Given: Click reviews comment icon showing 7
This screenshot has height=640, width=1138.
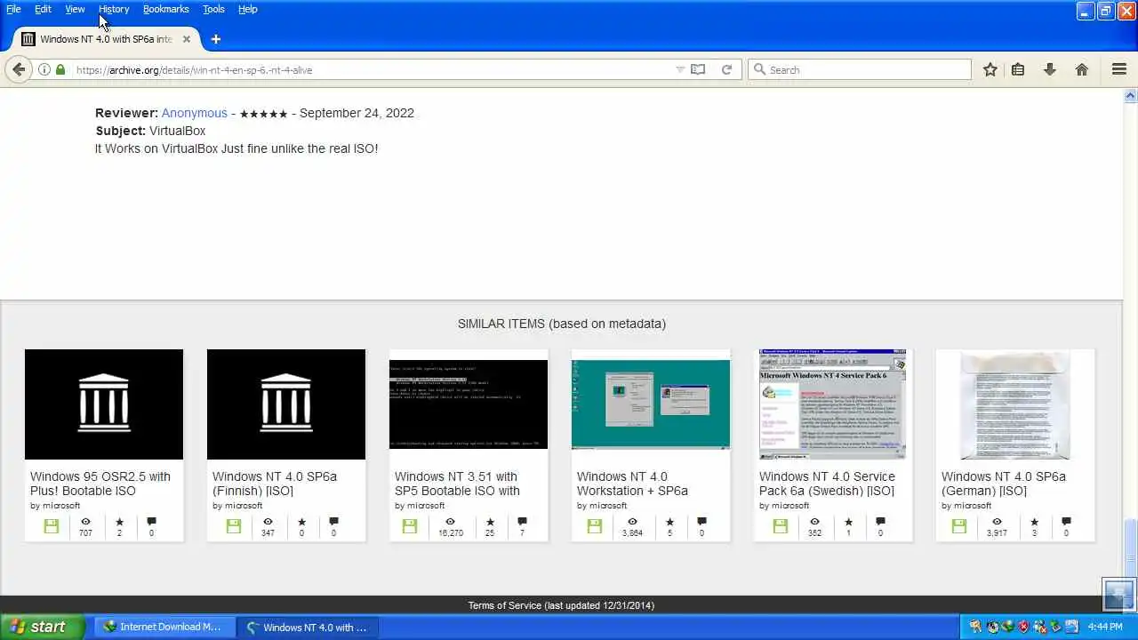Looking at the screenshot, I should (x=522, y=522).
